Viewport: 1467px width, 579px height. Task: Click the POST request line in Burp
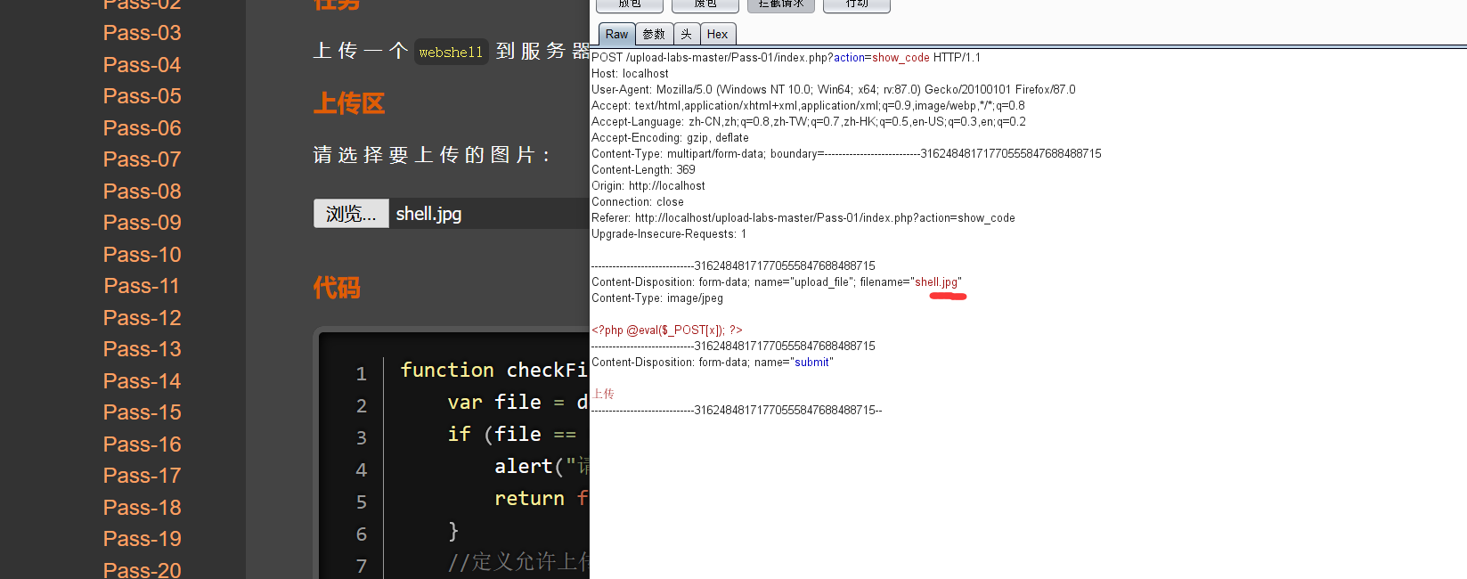[786, 58]
